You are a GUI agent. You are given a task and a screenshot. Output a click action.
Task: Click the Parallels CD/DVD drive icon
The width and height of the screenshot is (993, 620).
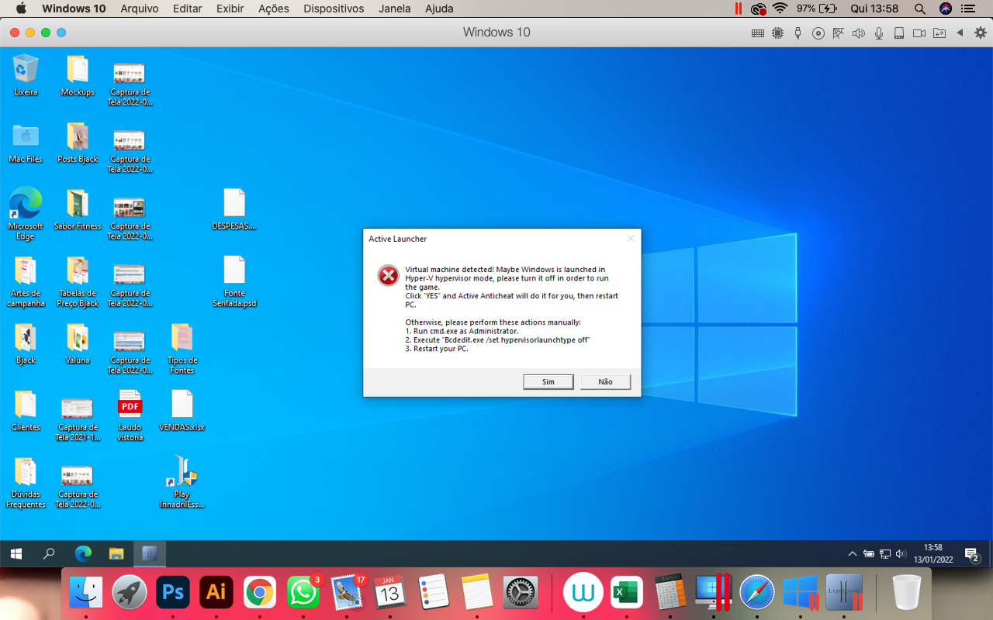(818, 33)
